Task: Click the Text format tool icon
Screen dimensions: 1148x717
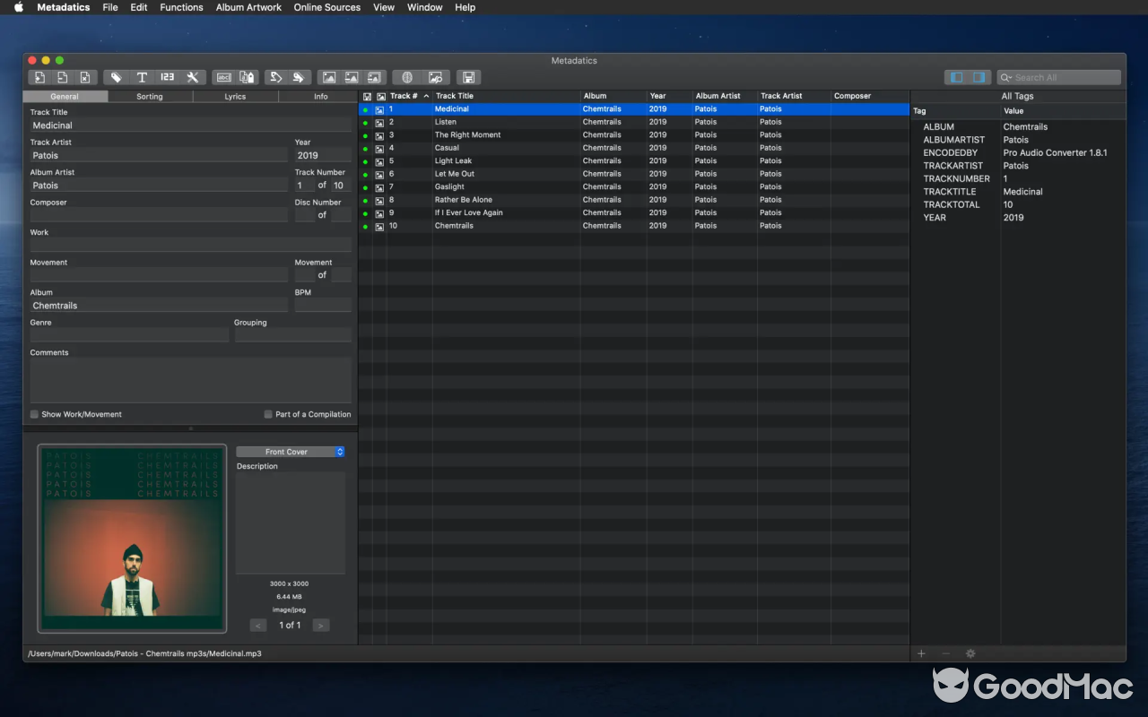Action: tap(142, 77)
